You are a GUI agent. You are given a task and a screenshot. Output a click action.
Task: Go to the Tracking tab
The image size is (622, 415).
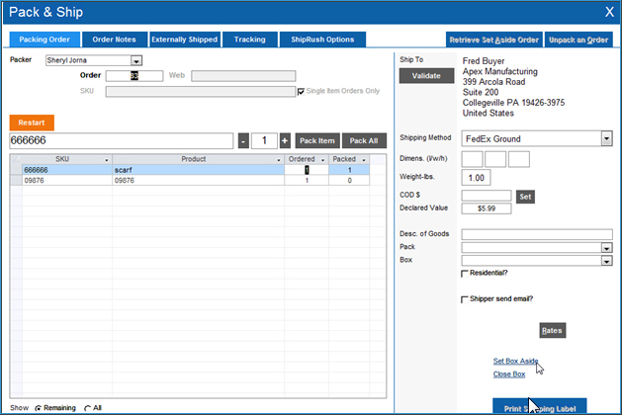249,40
